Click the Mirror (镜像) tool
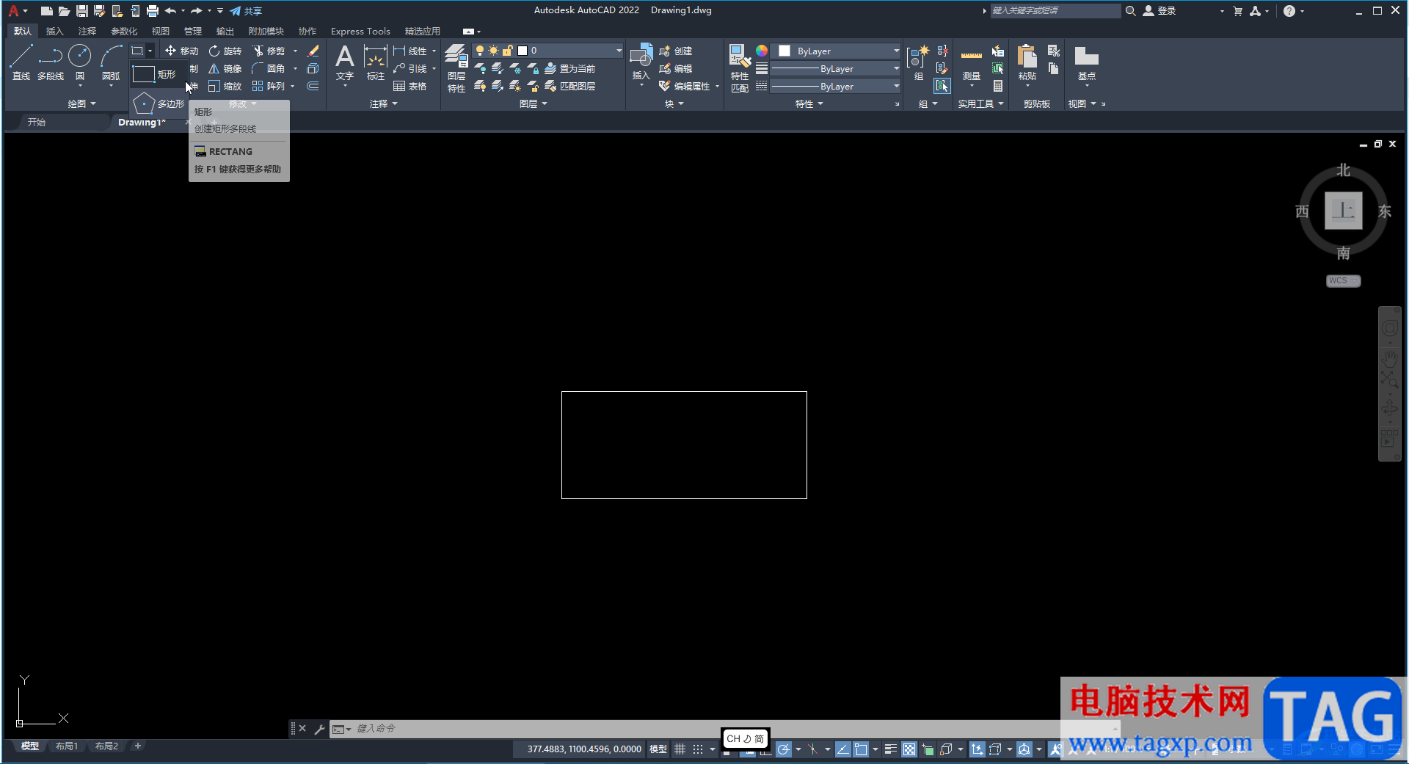1409x764 pixels. point(225,68)
